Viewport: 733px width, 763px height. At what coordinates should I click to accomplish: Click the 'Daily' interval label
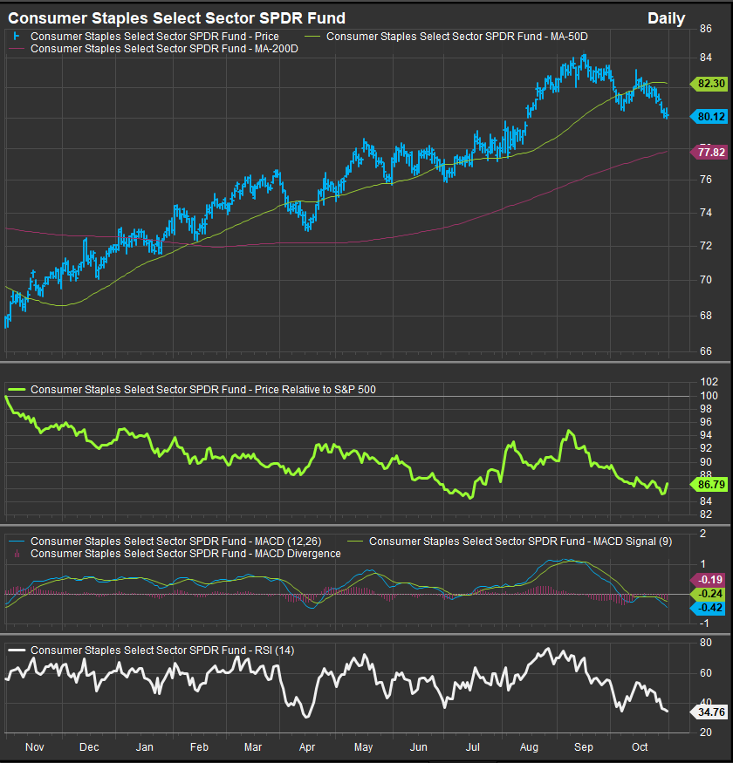tap(666, 18)
